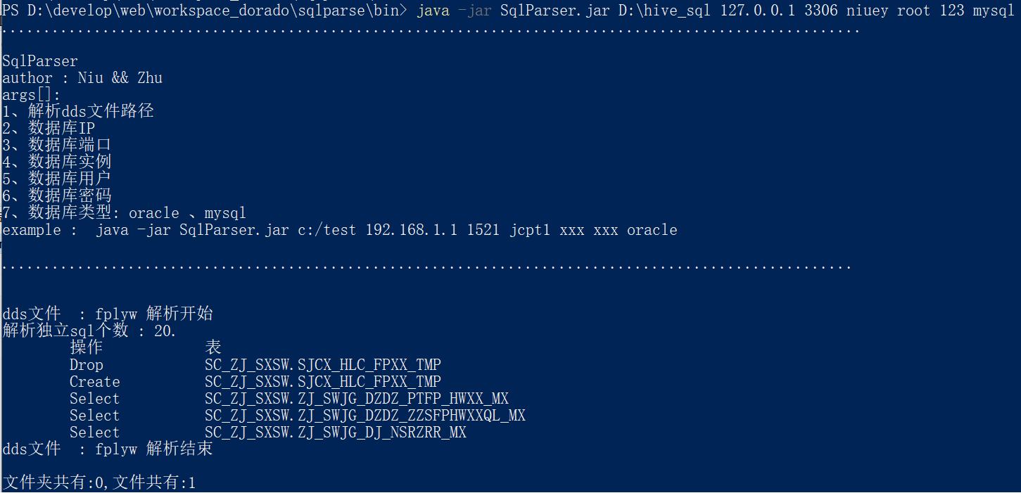The height and width of the screenshot is (493, 1021).
Task: Click the example command line text
Action: 340,230
